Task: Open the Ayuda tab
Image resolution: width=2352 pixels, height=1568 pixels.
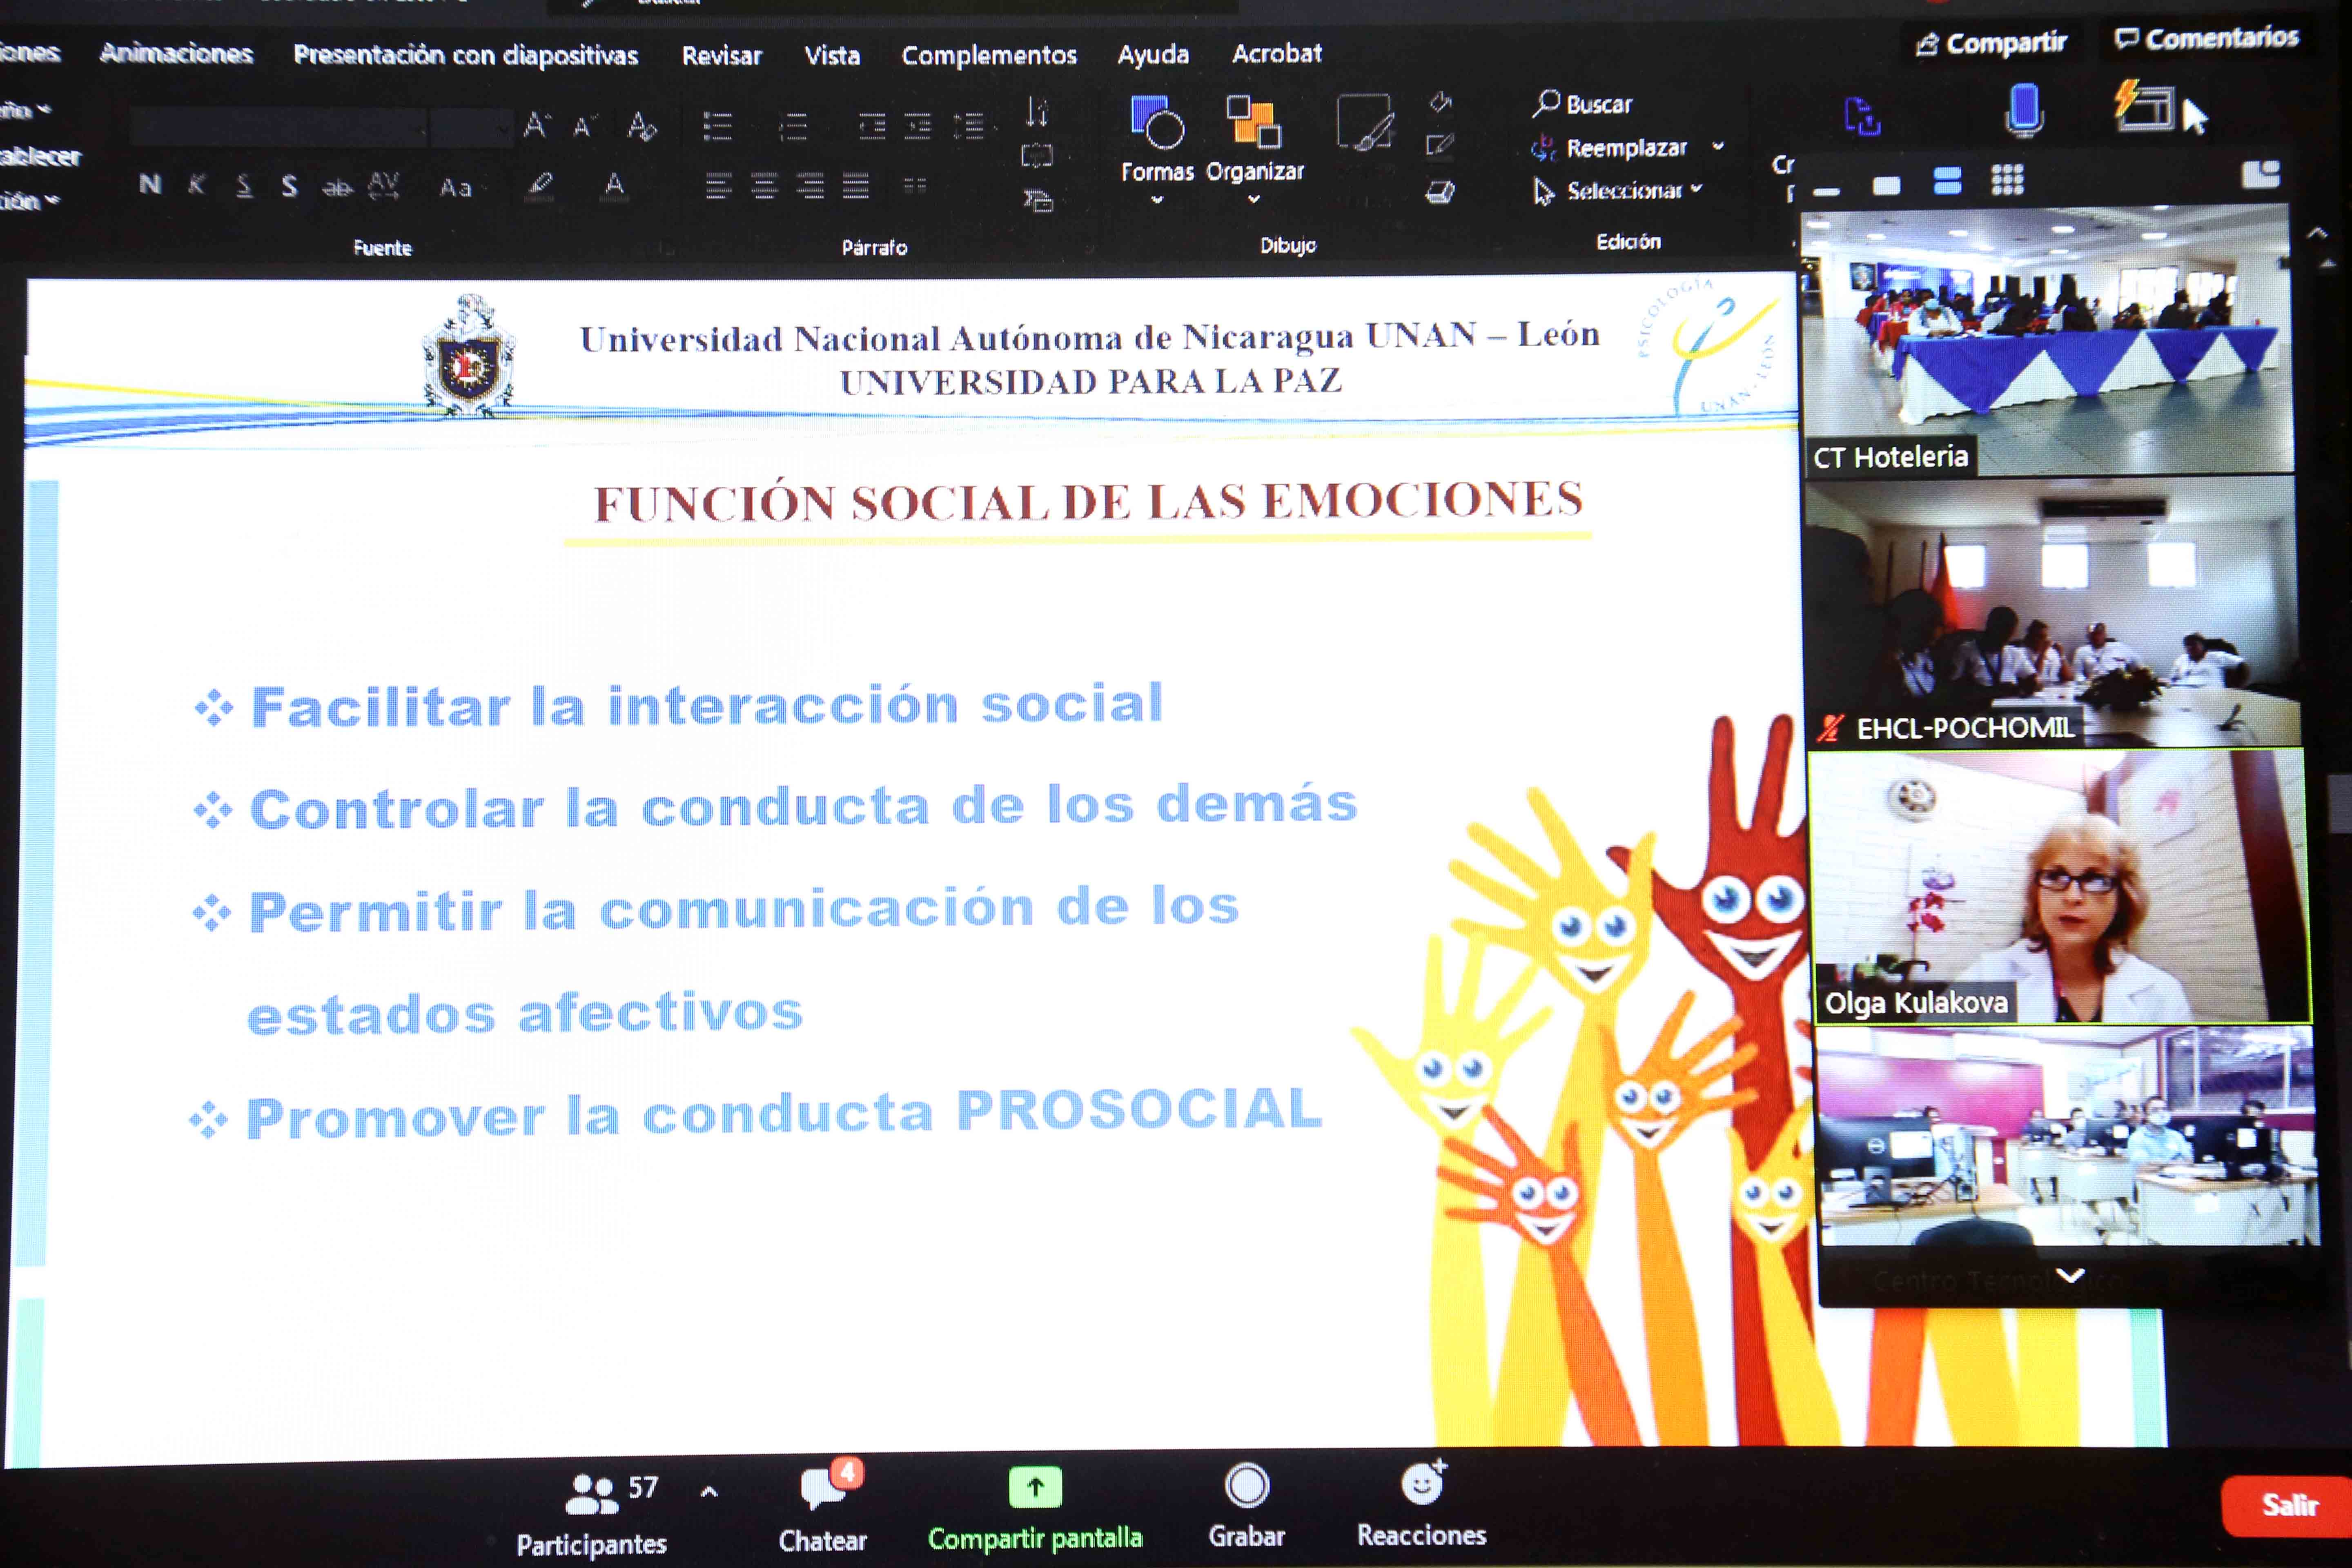Action: 1153,54
